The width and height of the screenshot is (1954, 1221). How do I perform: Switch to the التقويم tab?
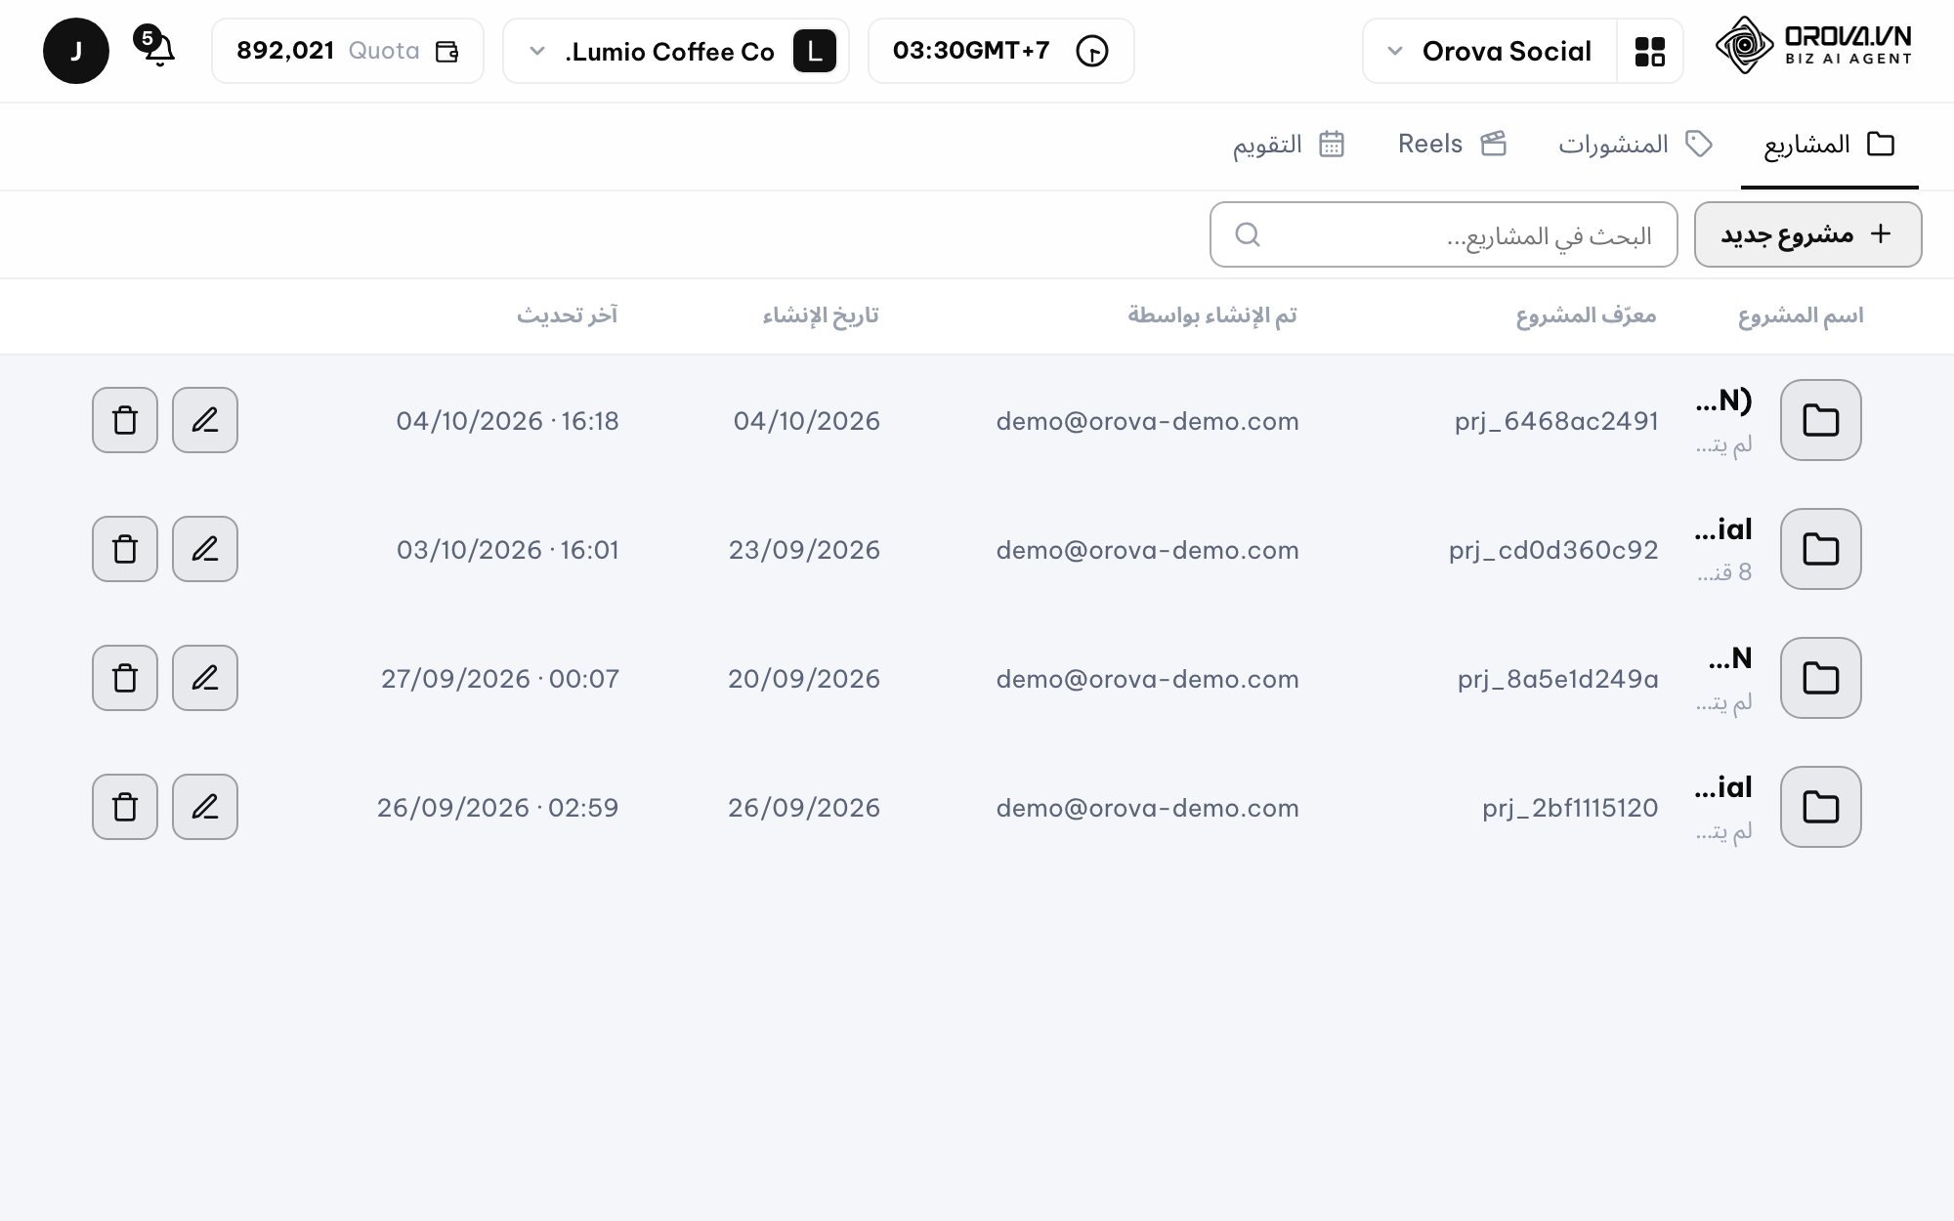point(1289,145)
